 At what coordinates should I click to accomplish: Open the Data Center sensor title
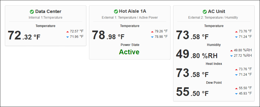click(x=48, y=12)
